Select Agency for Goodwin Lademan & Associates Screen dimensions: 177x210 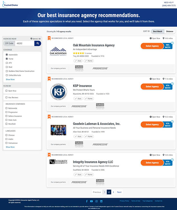(152, 124)
